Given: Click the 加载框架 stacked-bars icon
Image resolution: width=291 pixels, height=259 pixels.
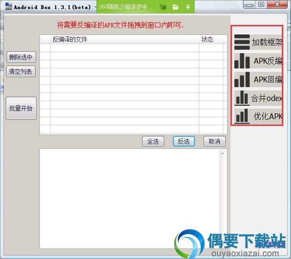Looking at the screenshot, I should pyautogui.click(x=242, y=42).
